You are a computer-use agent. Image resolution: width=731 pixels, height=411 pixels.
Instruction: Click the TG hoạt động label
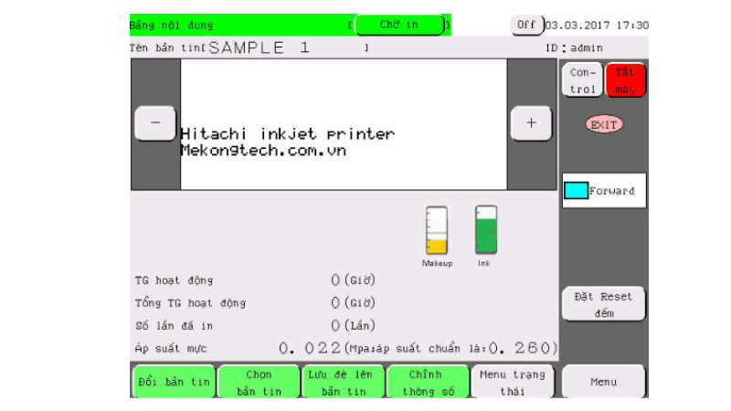(174, 280)
